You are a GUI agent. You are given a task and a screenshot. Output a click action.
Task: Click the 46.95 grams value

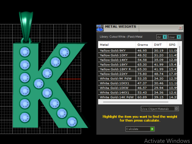[142, 51]
